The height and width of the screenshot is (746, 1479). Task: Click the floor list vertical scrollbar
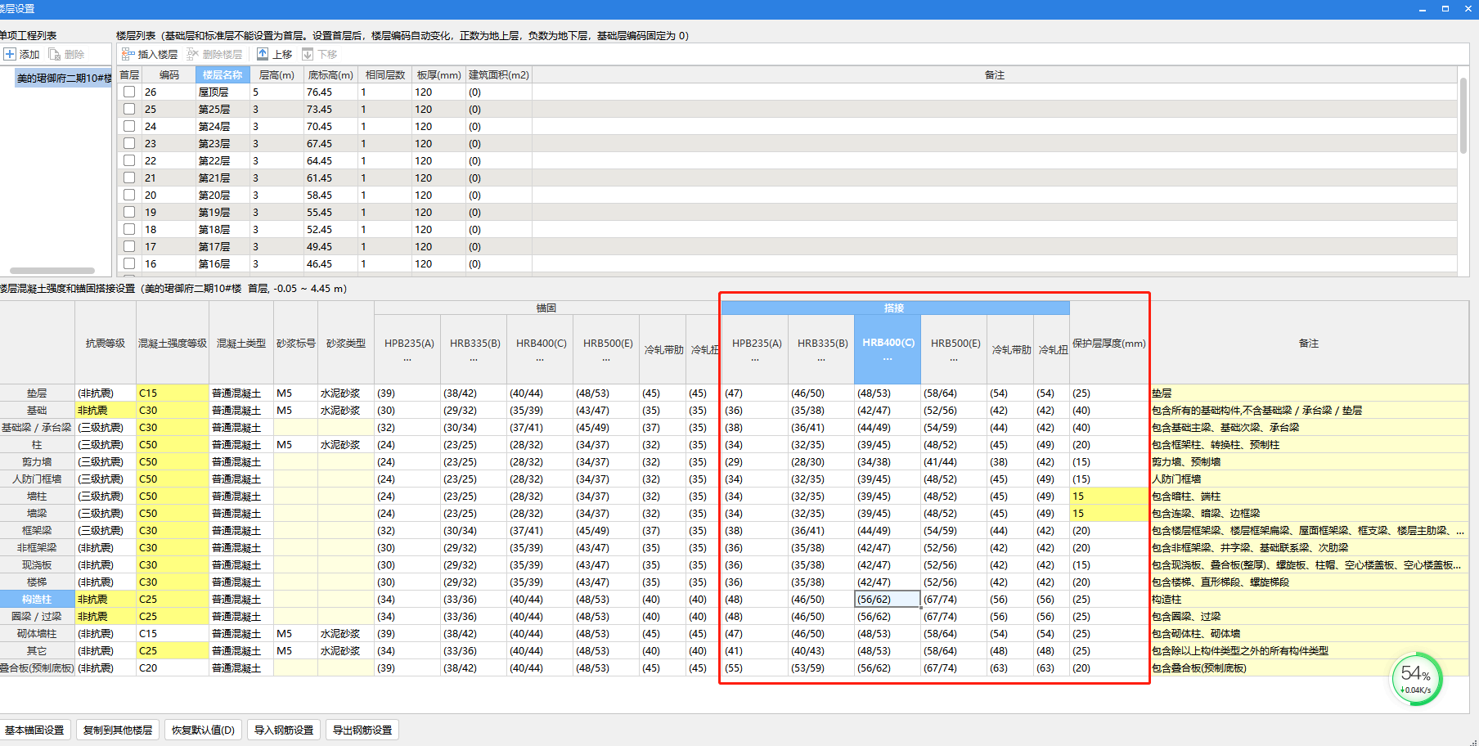click(1463, 115)
